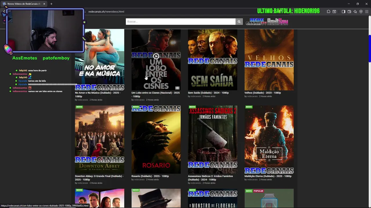
Task: Click title link Um Lobo entre os Cisnes (Nacional)
Action: (x=155, y=94)
